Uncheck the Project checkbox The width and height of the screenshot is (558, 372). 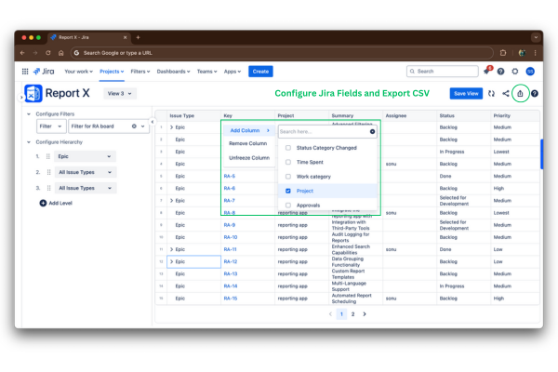288,192
